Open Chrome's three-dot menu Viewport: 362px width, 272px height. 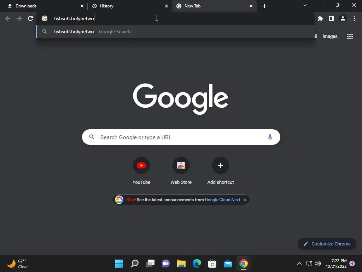click(x=354, y=18)
